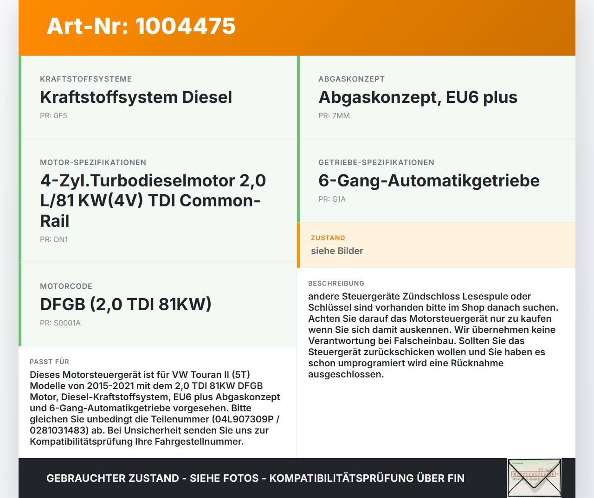Click the PR: S0001A code
Screen dimensions: 594x498
[x=60, y=323]
